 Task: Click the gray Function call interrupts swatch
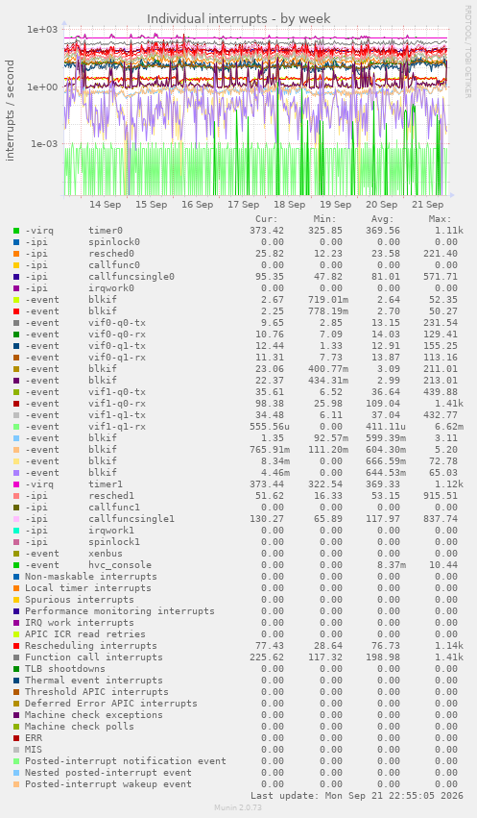tap(16, 657)
